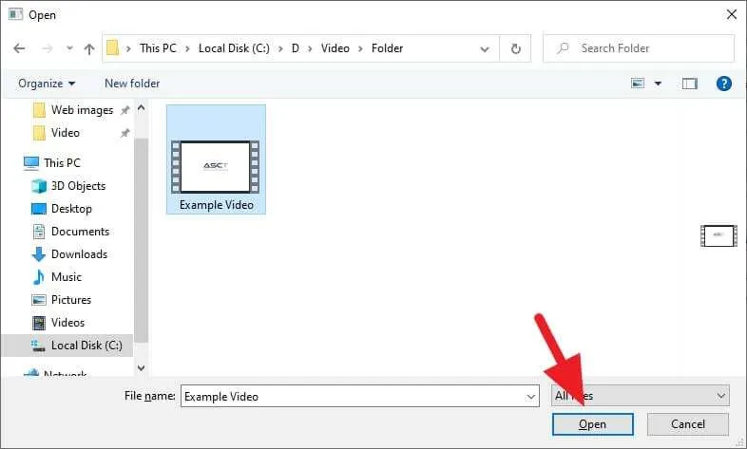Click the Desktop icon in sidebar
This screenshot has width=747, height=449.
click(x=39, y=209)
